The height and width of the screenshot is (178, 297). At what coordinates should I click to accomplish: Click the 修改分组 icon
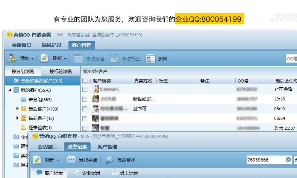click(x=78, y=58)
